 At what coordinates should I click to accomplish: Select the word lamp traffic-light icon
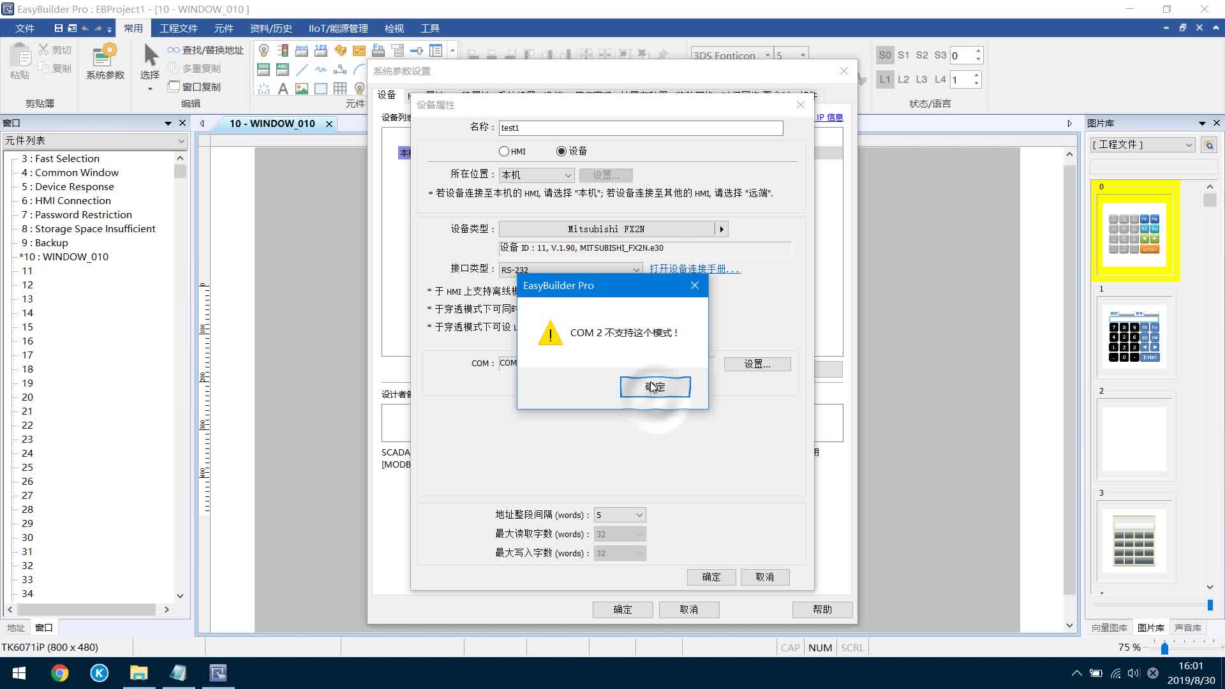click(283, 50)
